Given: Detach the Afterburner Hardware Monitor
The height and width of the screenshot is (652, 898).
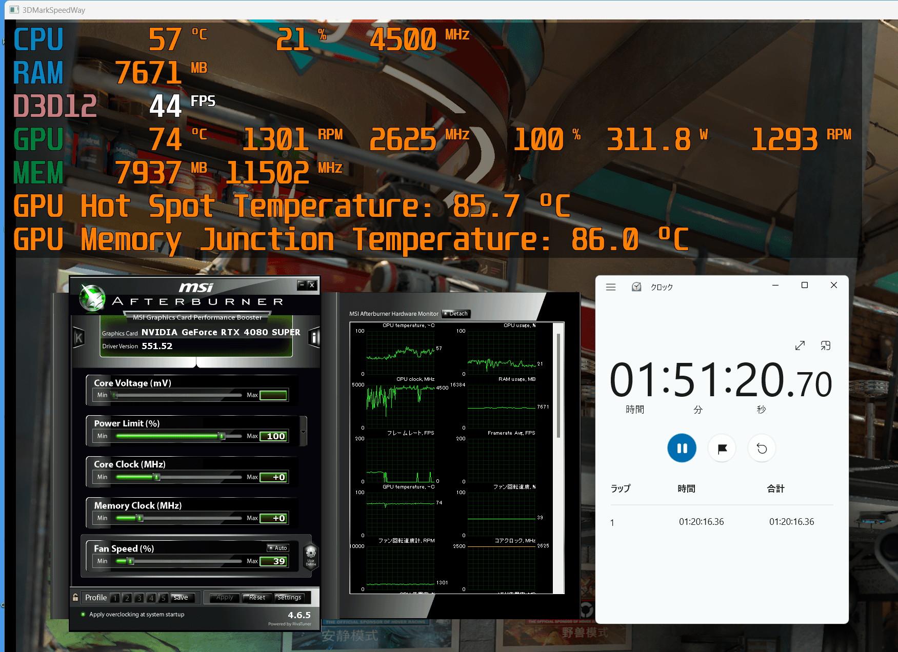Looking at the screenshot, I should pyautogui.click(x=456, y=314).
